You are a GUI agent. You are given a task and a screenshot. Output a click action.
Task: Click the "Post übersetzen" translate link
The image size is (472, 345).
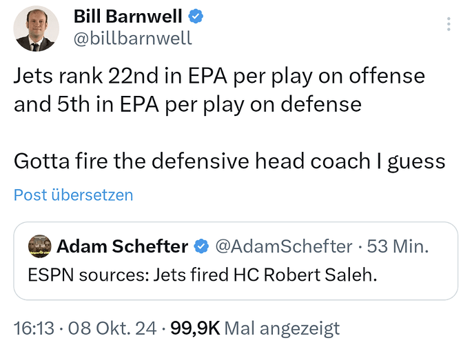[73, 195]
